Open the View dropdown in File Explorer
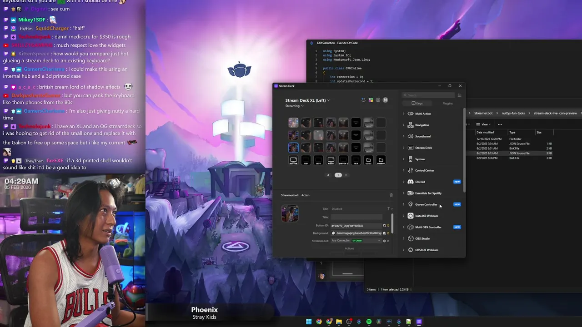Viewport: 582px width, 327px height. coord(484,124)
